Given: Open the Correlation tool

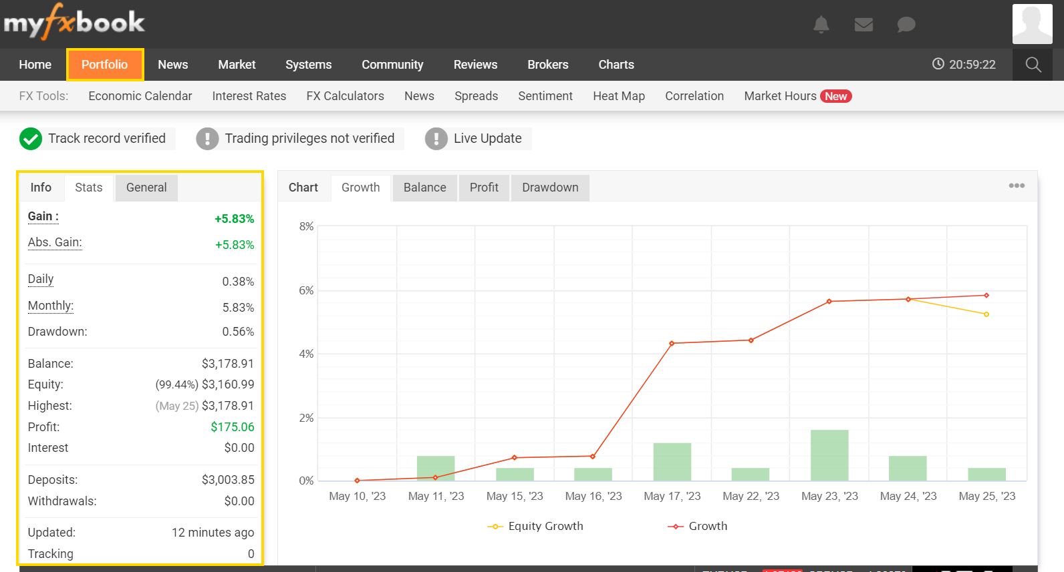Looking at the screenshot, I should [x=694, y=96].
